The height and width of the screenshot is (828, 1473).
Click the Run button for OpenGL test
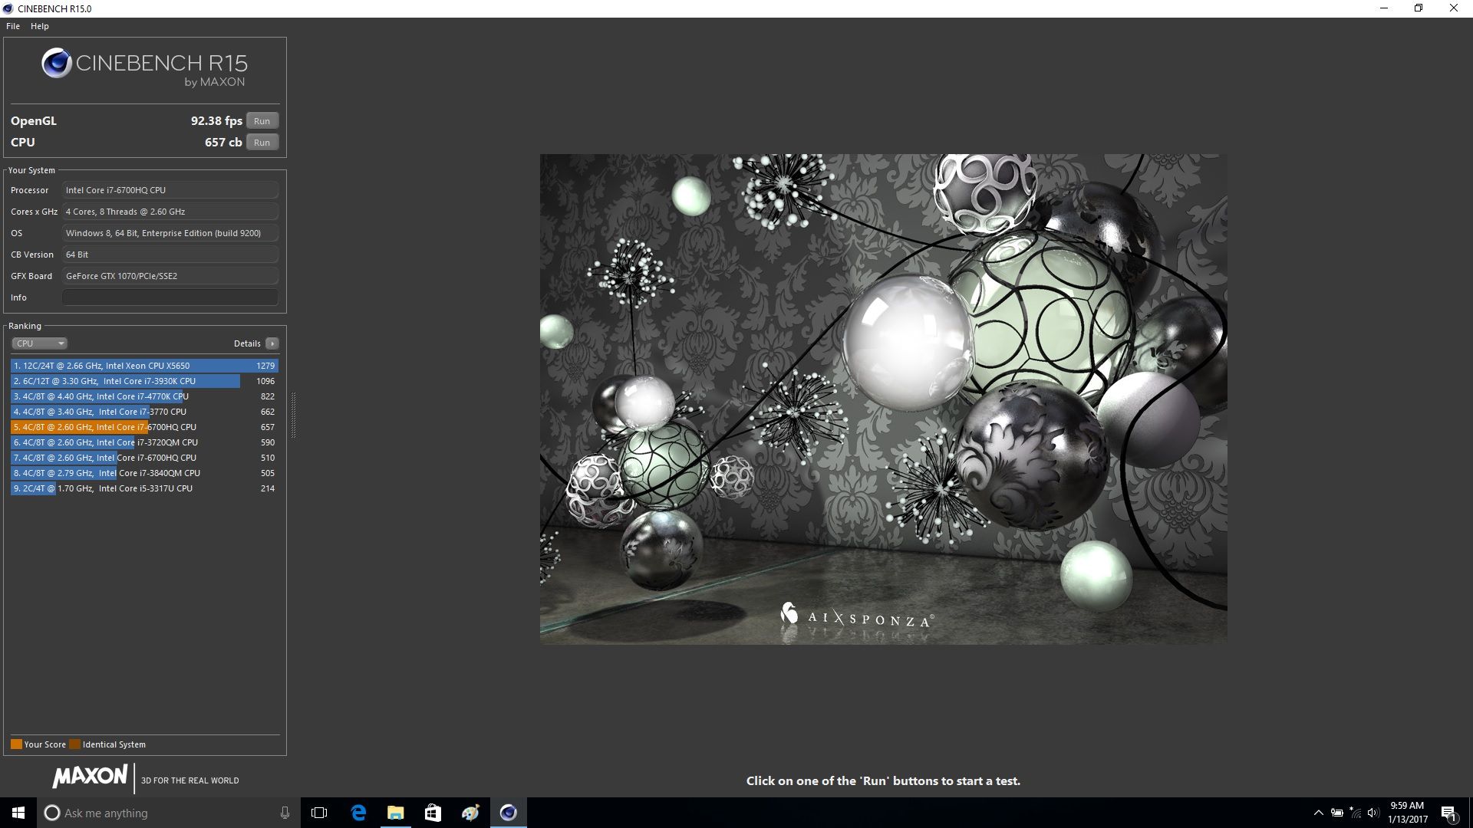pos(262,120)
